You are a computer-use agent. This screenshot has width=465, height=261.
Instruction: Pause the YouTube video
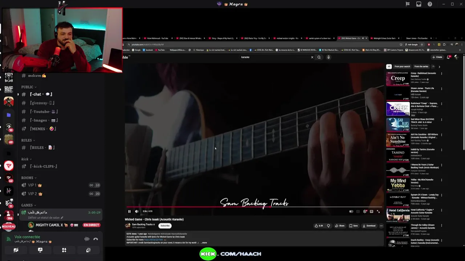point(129,211)
